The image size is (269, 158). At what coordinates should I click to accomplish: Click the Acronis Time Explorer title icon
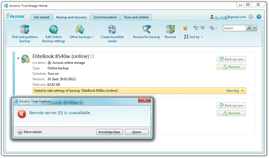(16, 101)
